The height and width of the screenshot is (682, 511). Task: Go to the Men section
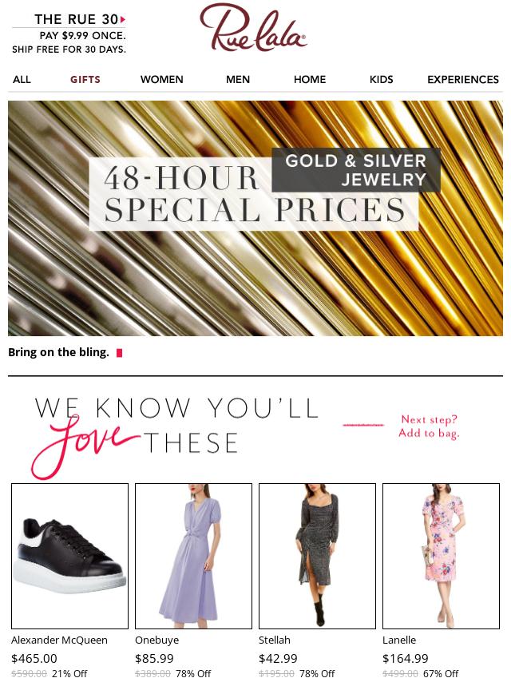(238, 80)
